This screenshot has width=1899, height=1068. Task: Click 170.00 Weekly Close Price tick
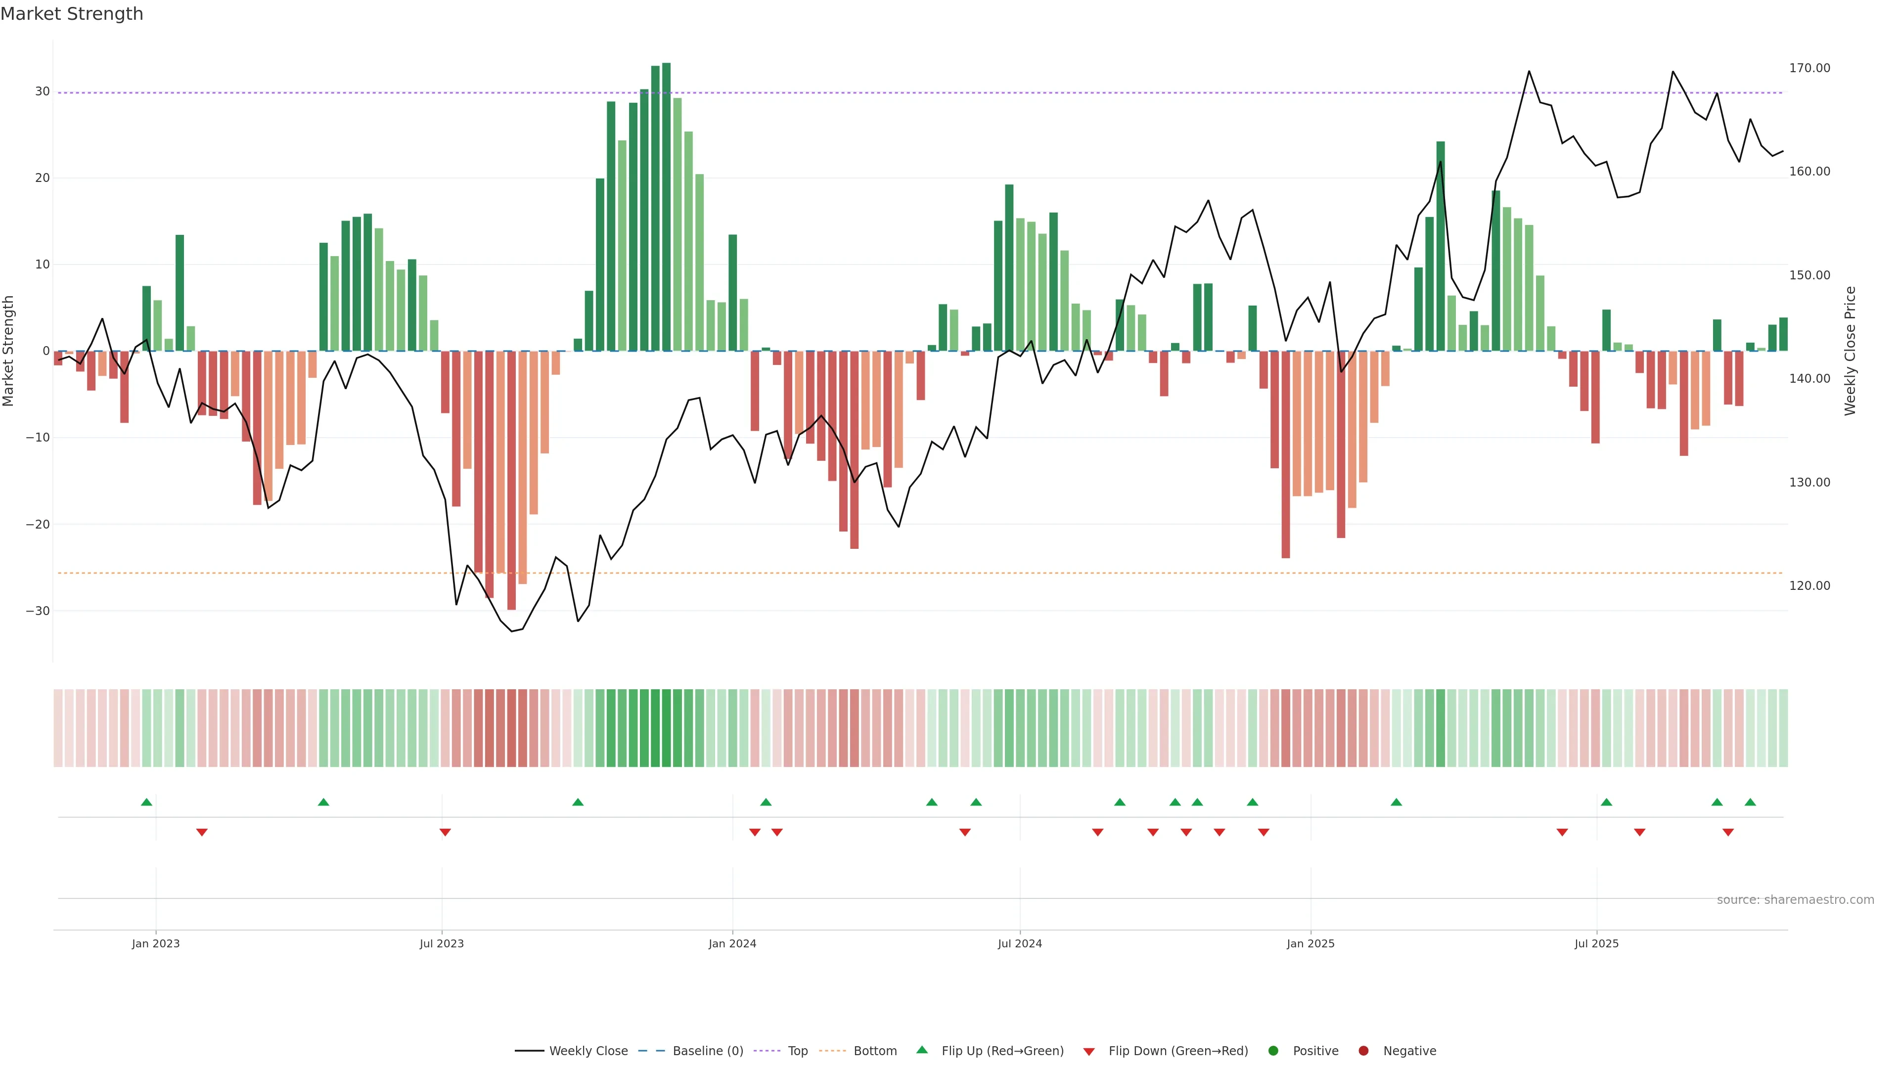(1809, 68)
